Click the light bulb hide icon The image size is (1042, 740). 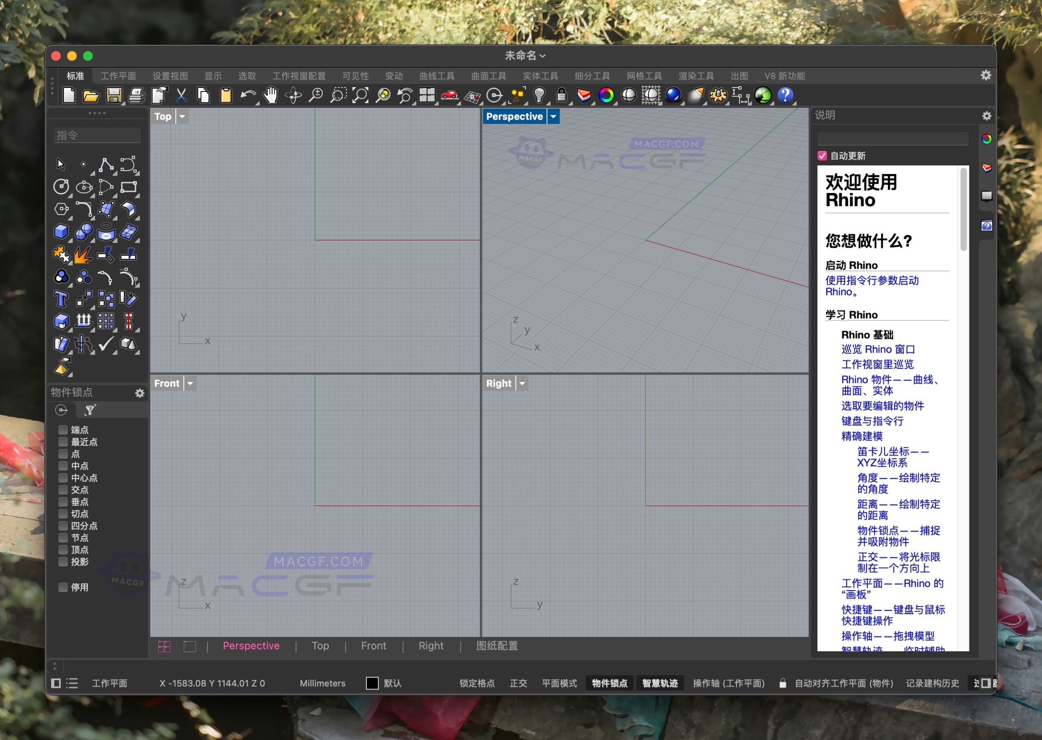point(539,95)
